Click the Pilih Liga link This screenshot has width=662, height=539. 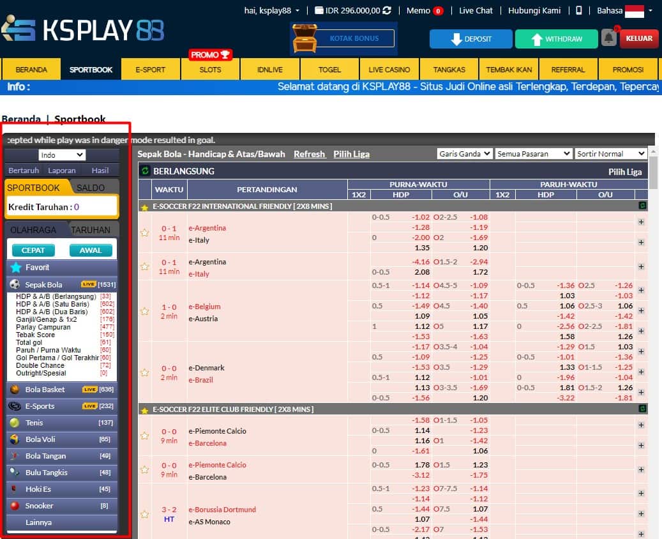pyautogui.click(x=351, y=154)
